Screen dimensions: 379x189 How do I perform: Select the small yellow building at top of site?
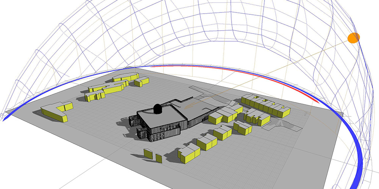point(141,81)
